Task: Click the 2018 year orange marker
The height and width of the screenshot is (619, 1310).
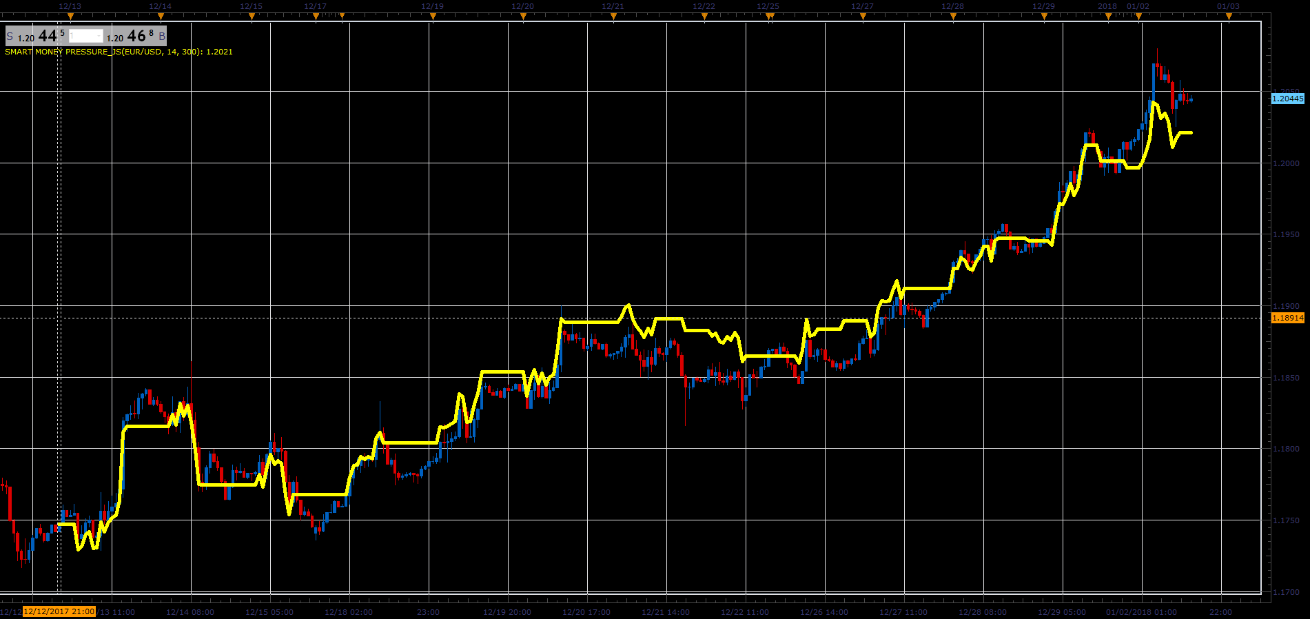Action: tap(1108, 17)
